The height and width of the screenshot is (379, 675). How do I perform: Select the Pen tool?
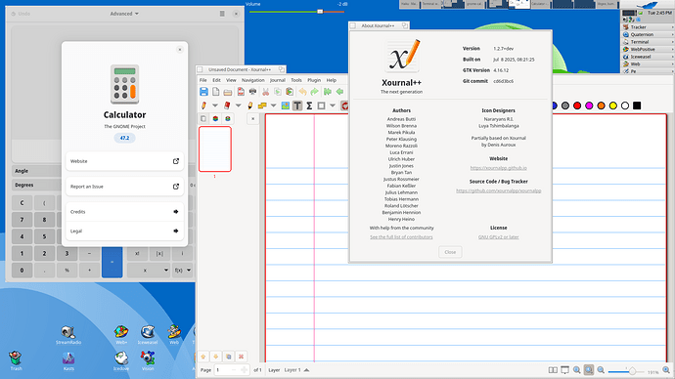click(x=203, y=105)
